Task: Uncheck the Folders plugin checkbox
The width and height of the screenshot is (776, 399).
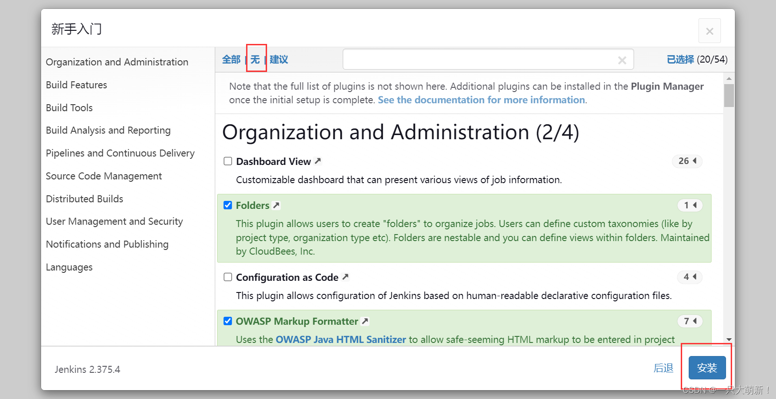Action: pos(228,205)
